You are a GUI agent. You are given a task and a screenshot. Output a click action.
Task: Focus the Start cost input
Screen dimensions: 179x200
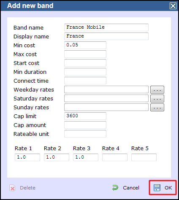click(85, 63)
